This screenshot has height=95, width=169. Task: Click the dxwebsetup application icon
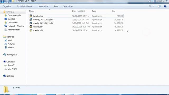pos(31,16)
